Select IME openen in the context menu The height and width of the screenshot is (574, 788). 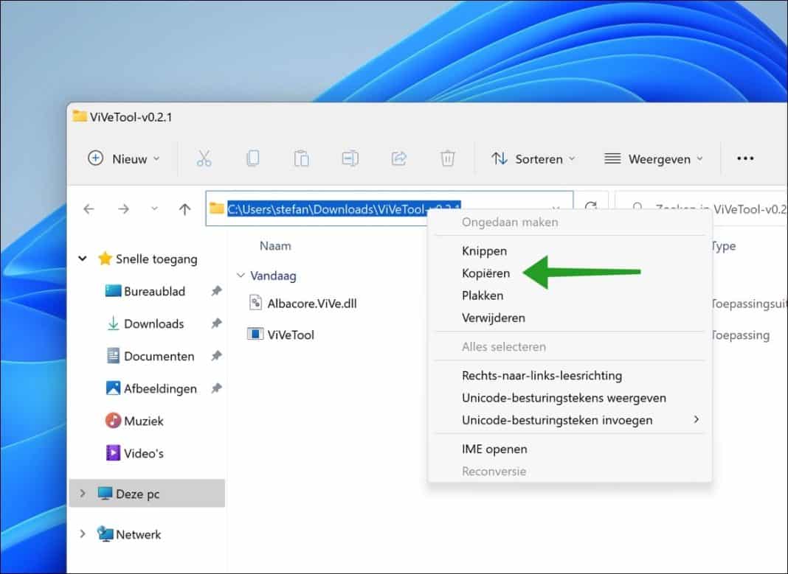(x=494, y=449)
